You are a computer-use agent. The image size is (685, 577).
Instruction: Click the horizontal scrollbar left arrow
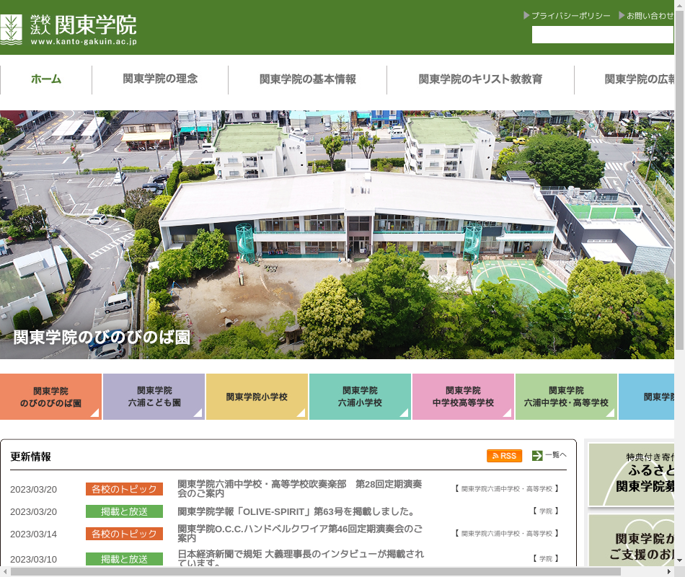[x=4, y=572]
